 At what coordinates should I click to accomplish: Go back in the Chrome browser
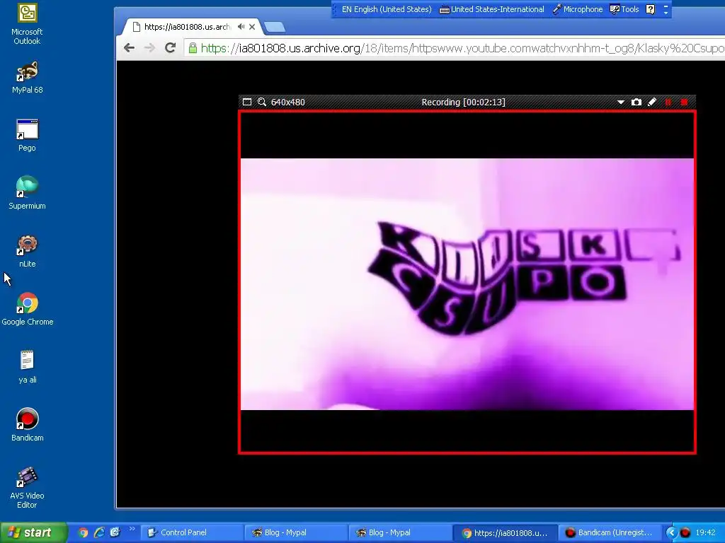(129, 47)
